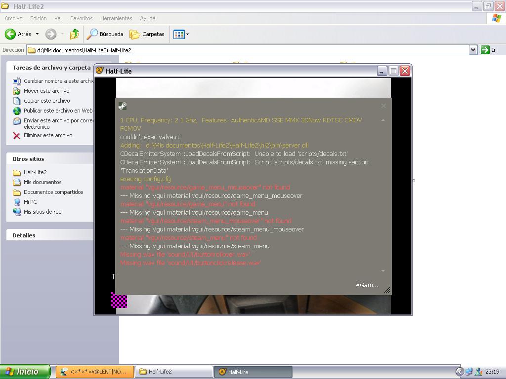The height and width of the screenshot is (379, 506).
Task: Click the Atrás back arrow icon
Action: pyautogui.click(x=10, y=34)
